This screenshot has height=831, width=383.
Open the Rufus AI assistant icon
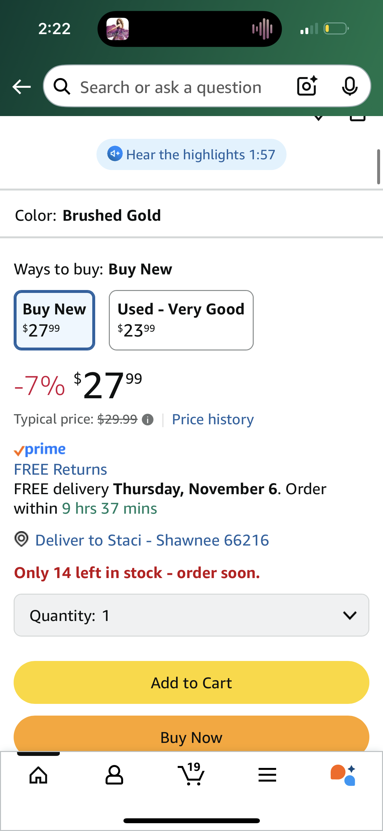pyautogui.click(x=343, y=775)
